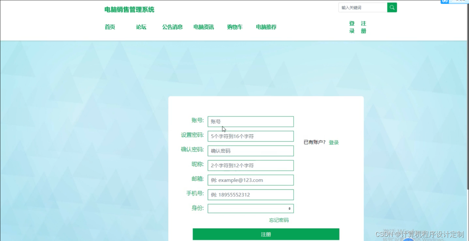Click the 电脑销售管理系统 site logo title
Screen dimensions: 469x241
click(x=128, y=9)
